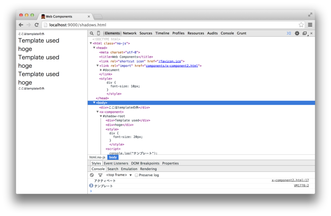Click the address bar URL field
This screenshot has height=216, width=331.
173,25
